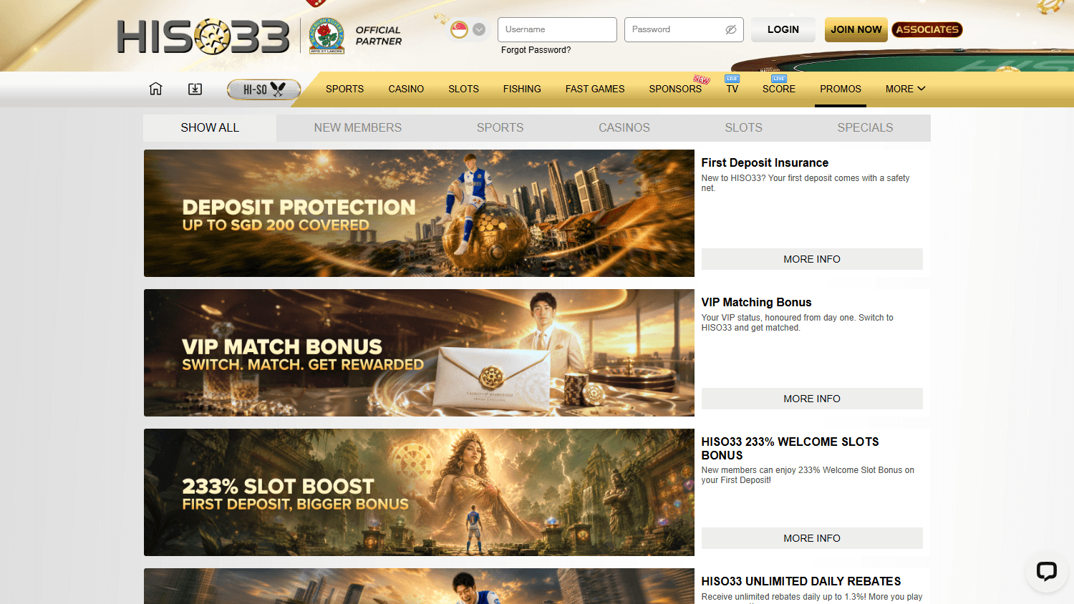Click MORE INFO for First Deposit Insurance
The width and height of the screenshot is (1074, 604).
(x=812, y=259)
